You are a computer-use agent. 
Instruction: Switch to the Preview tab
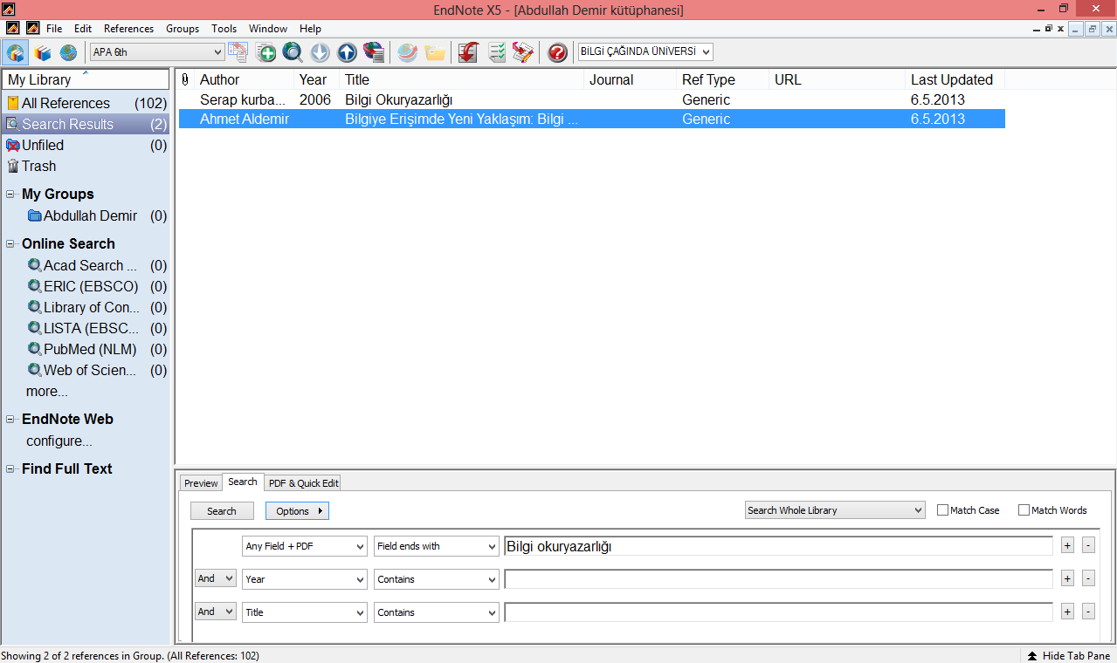coord(201,483)
